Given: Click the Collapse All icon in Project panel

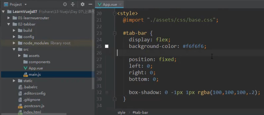Looking at the screenshot, I should click(73, 4).
